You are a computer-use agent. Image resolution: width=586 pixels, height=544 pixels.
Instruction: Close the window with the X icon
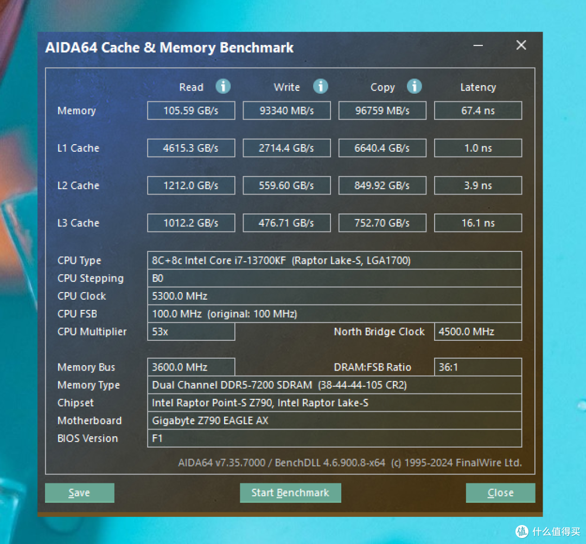(x=521, y=46)
